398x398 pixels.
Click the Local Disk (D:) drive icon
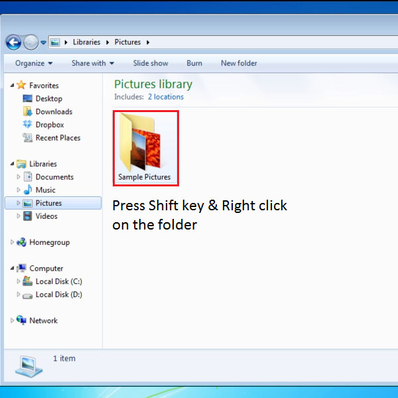(x=27, y=296)
